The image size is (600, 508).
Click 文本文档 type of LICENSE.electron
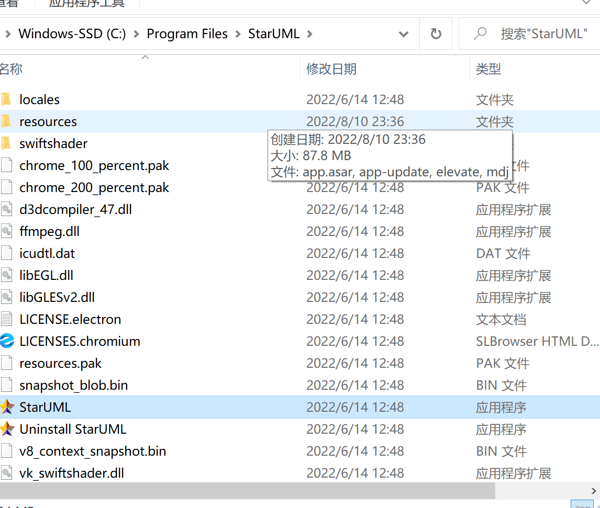pyautogui.click(x=501, y=319)
